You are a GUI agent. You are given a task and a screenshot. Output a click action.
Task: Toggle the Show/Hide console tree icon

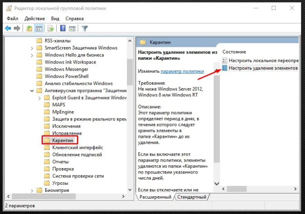(39, 29)
